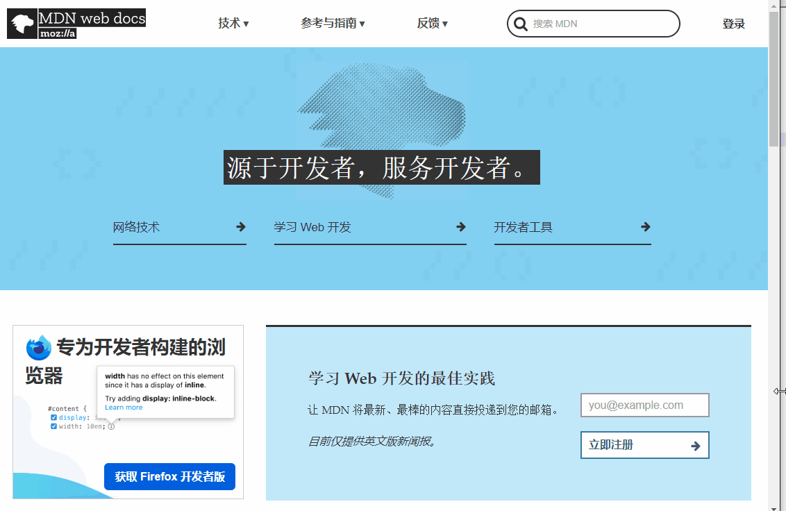Click the MDN web docs logo
Screen dimensions: 786x511
coord(76,24)
